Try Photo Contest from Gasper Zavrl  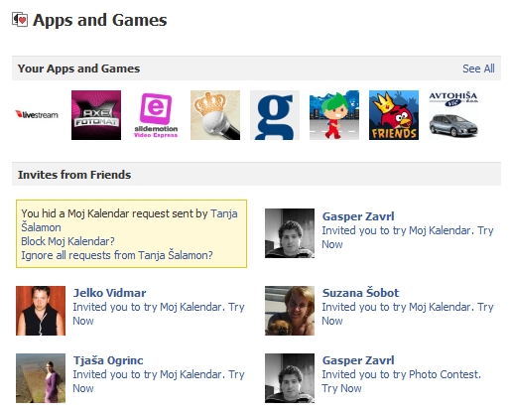click(341, 388)
